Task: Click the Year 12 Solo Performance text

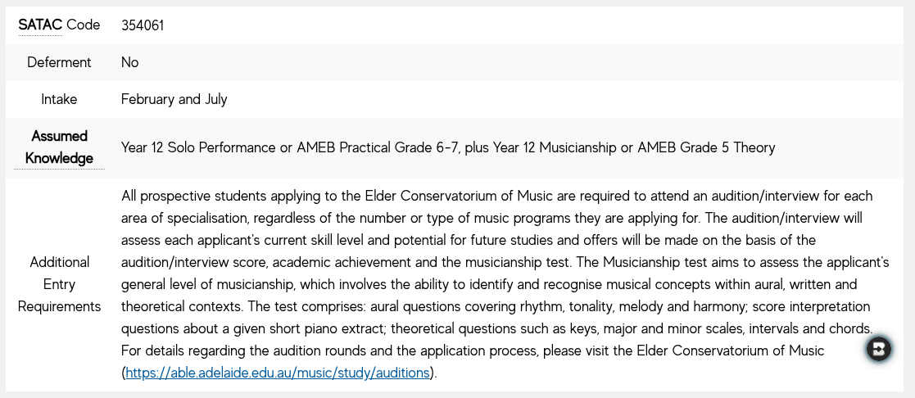Action: tap(198, 147)
